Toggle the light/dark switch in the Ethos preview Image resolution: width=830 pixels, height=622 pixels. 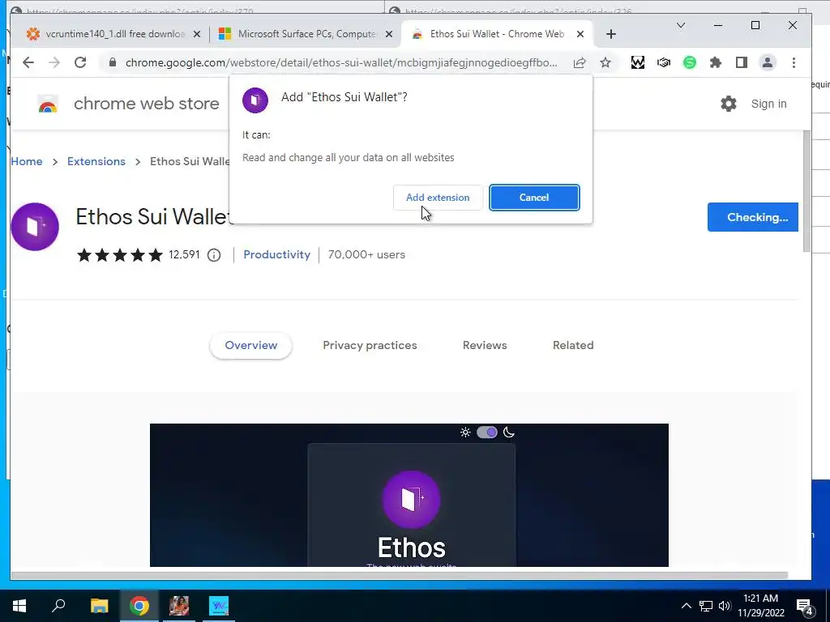pos(487,432)
